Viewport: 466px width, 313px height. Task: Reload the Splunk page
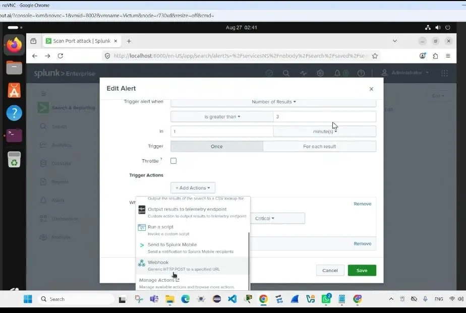61,56
